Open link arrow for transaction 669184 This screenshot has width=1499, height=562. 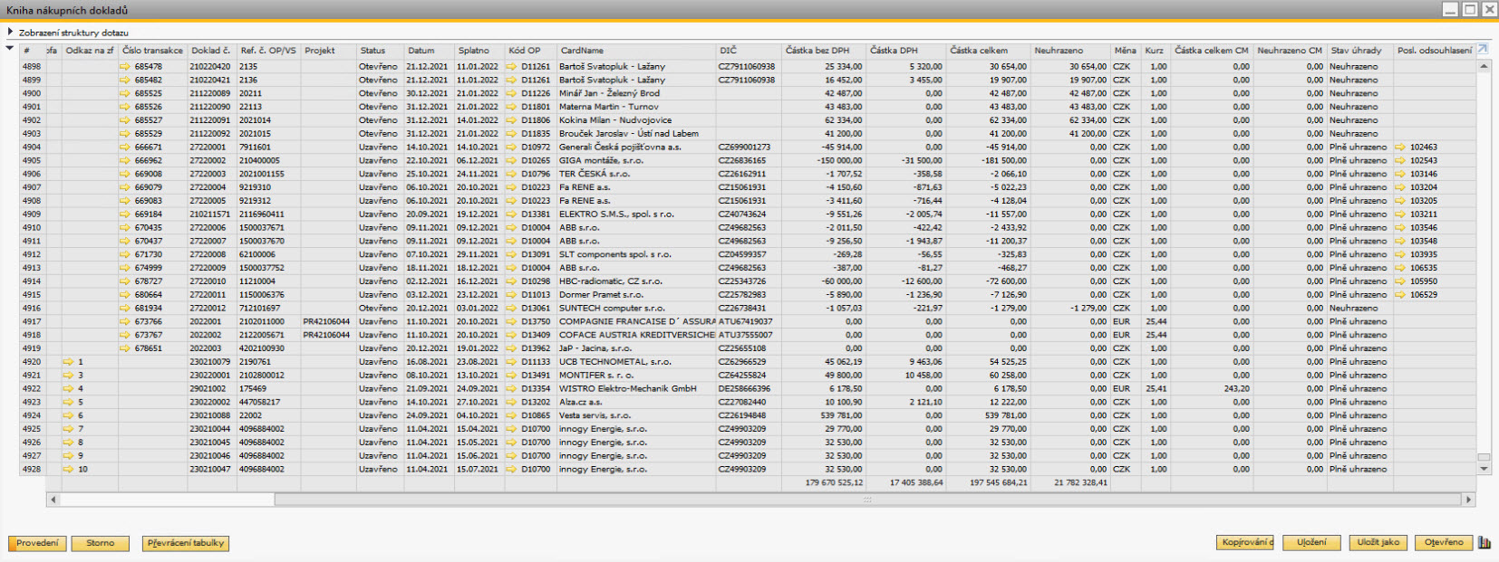point(125,214)
